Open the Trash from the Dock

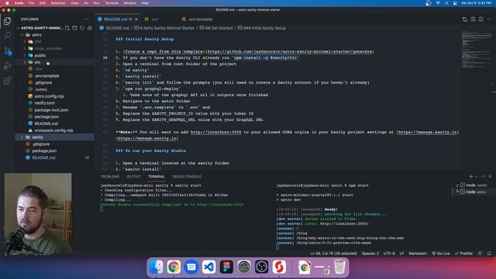tap(339, 267)
